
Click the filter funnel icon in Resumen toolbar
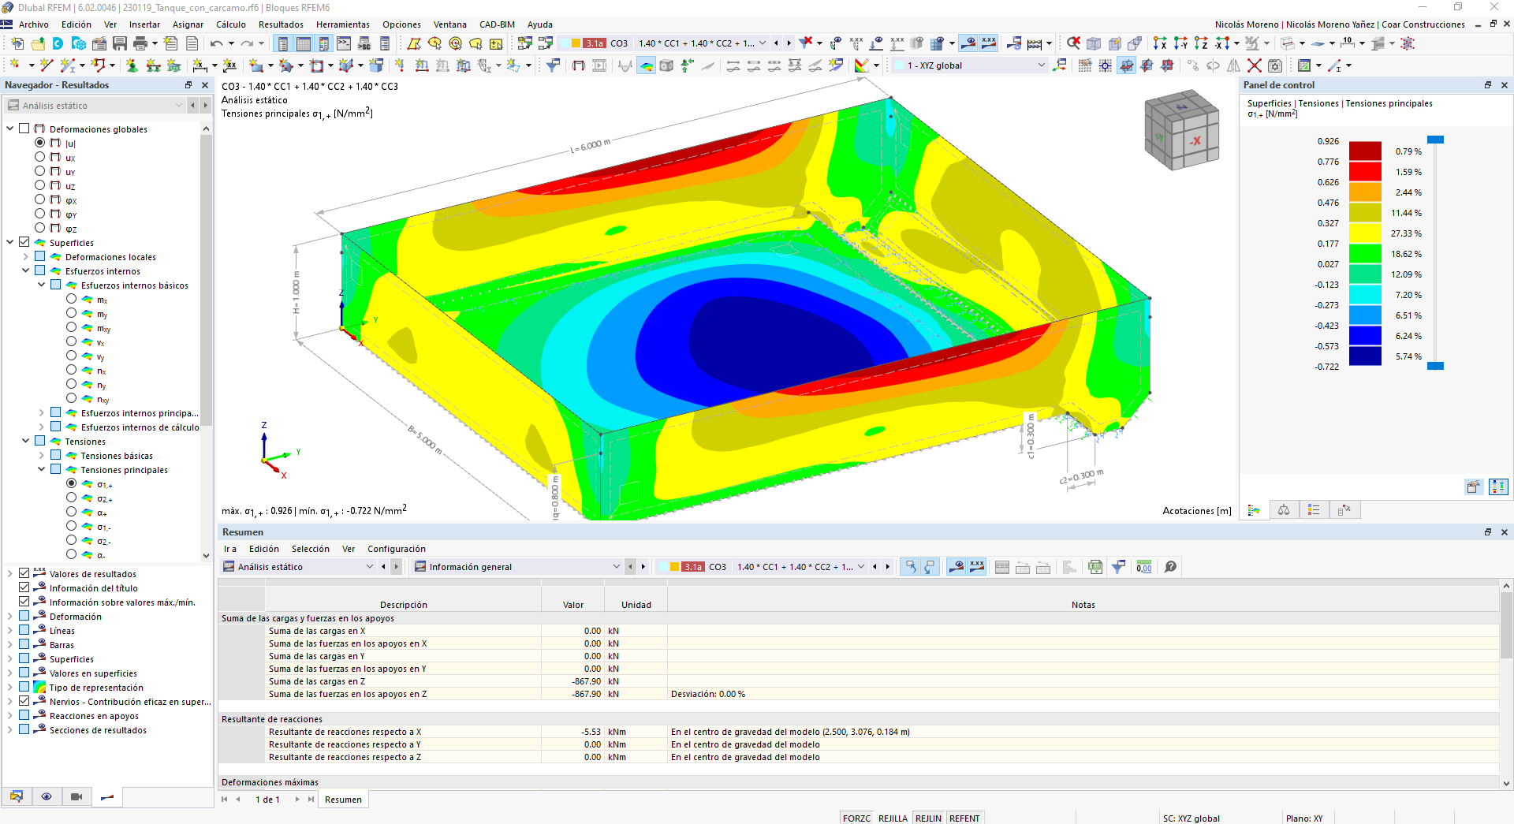[1118, 567]
